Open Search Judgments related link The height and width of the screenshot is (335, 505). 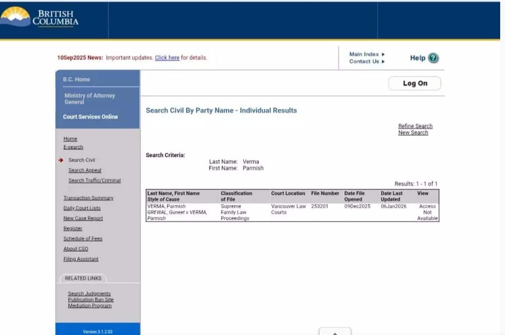(89, 294)
